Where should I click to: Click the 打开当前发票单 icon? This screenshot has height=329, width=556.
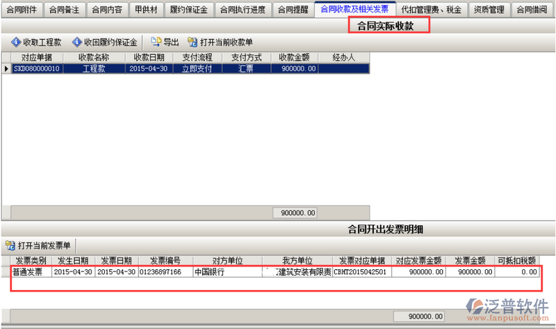tap(10, 246)
